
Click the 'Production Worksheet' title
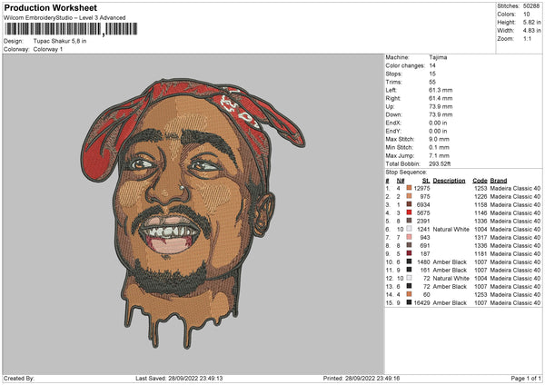click(51, 8)
